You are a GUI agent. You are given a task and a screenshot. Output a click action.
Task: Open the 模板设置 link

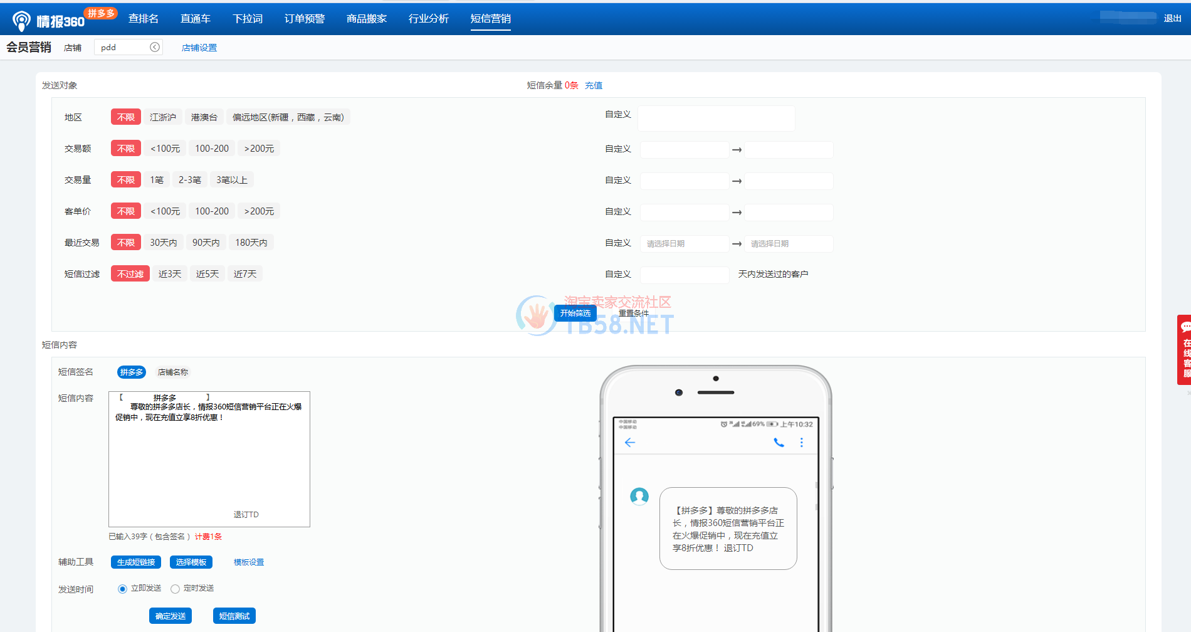[x=249, y=562]
